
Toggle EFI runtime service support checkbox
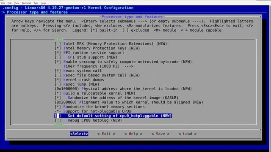coord(58,52)
